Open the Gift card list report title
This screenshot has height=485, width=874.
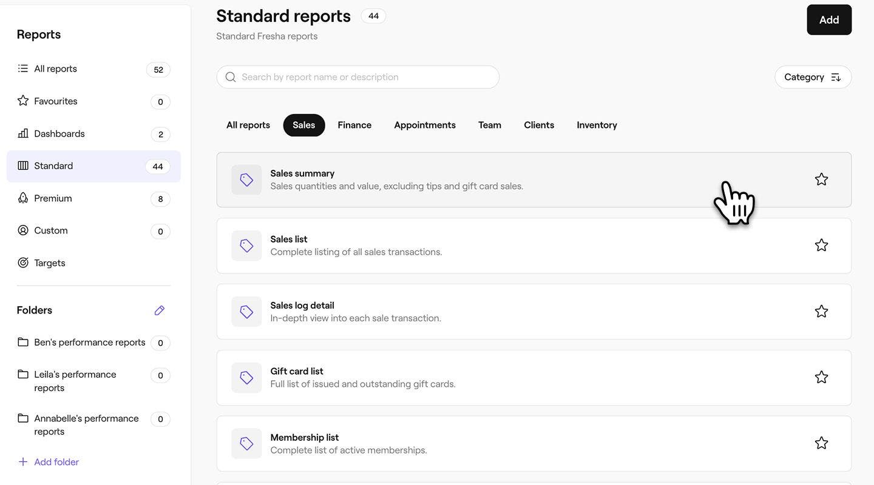297,371
